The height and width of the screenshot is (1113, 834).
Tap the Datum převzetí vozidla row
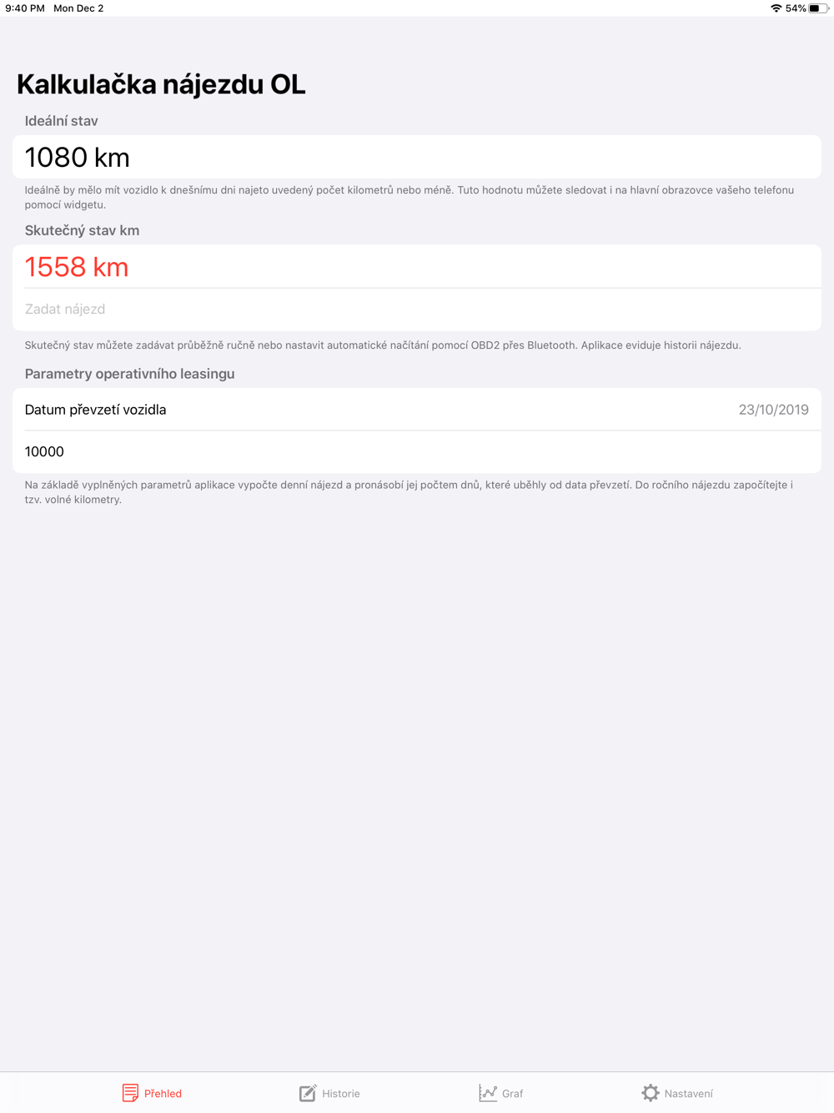417,410
